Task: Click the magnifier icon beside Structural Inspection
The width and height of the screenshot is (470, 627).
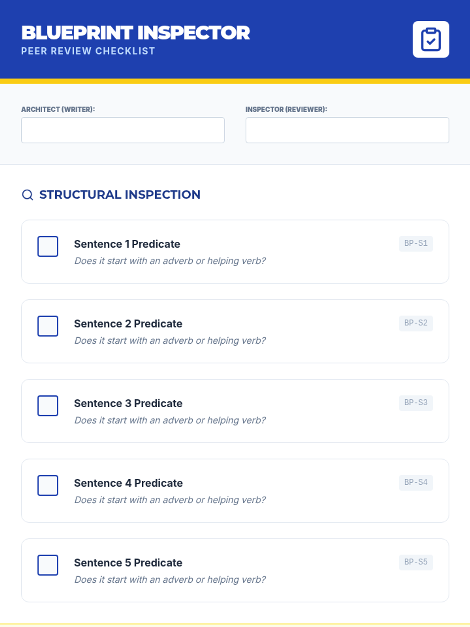Action: [27, 195]
